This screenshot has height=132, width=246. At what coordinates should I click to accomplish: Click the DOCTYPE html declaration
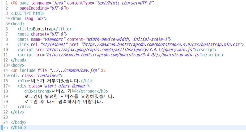pyautogui.click(x=27, y=13)
